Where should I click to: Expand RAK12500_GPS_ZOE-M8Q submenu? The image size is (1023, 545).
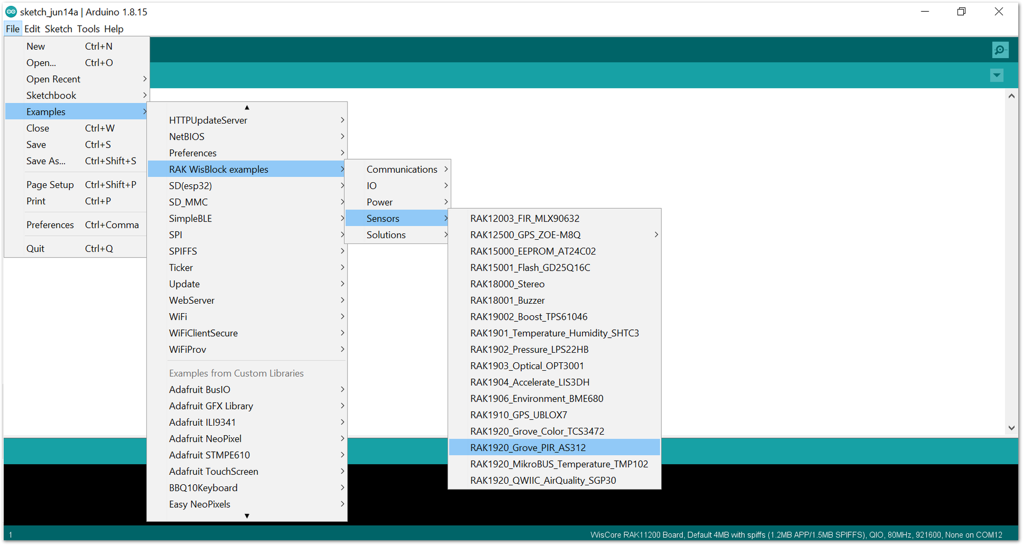point(554,235)
